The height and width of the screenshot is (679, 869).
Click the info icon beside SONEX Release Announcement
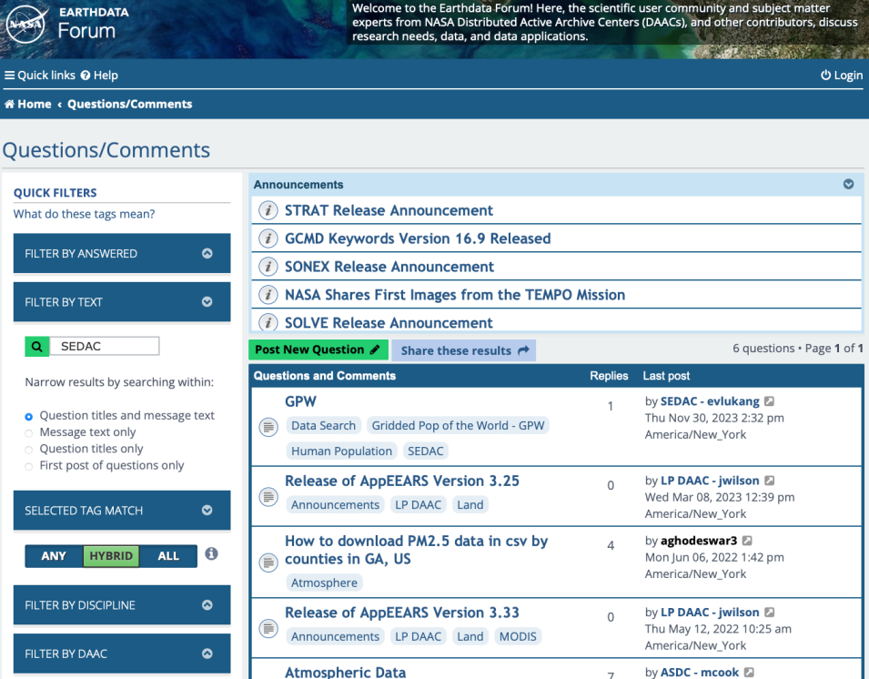coord(268,267)
